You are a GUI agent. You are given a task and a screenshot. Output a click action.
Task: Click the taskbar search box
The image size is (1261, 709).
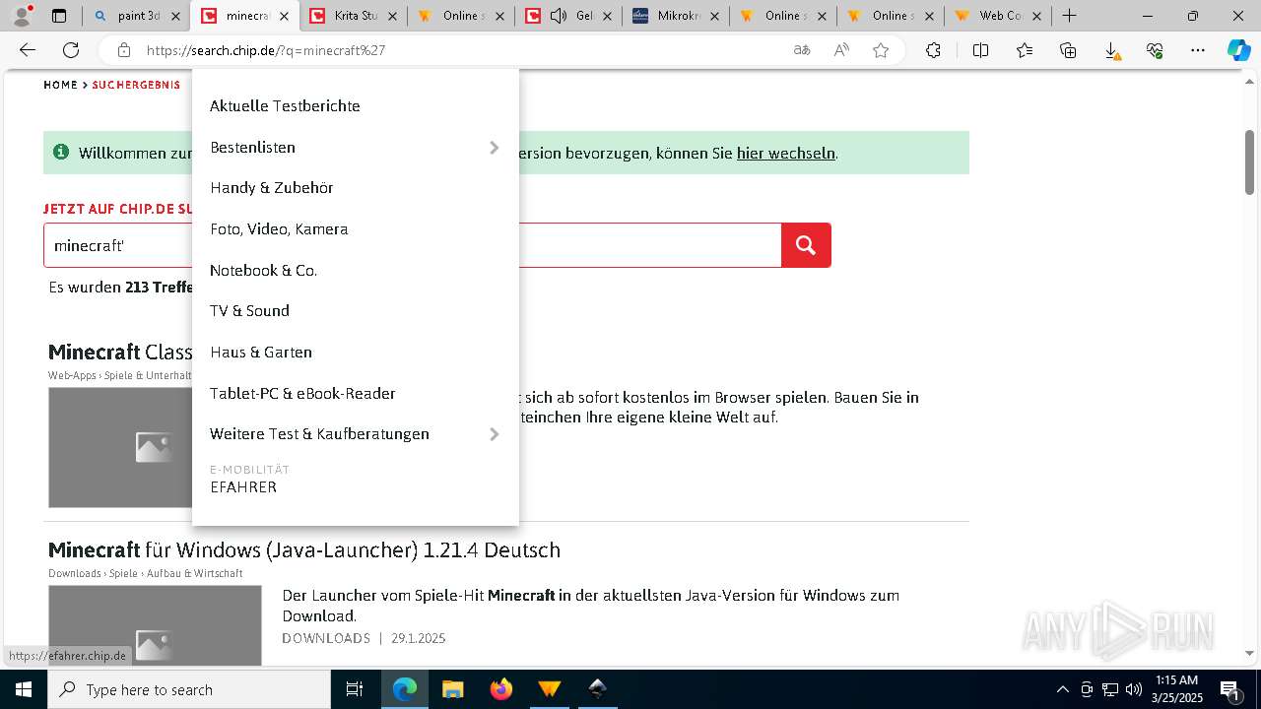point(189,689)
